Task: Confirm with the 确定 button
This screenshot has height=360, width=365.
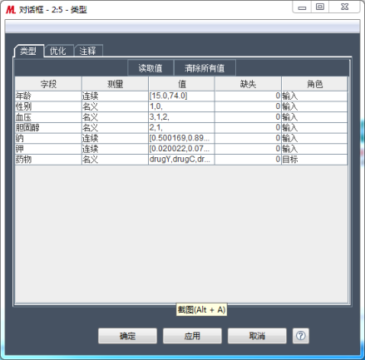Action: 127,336
